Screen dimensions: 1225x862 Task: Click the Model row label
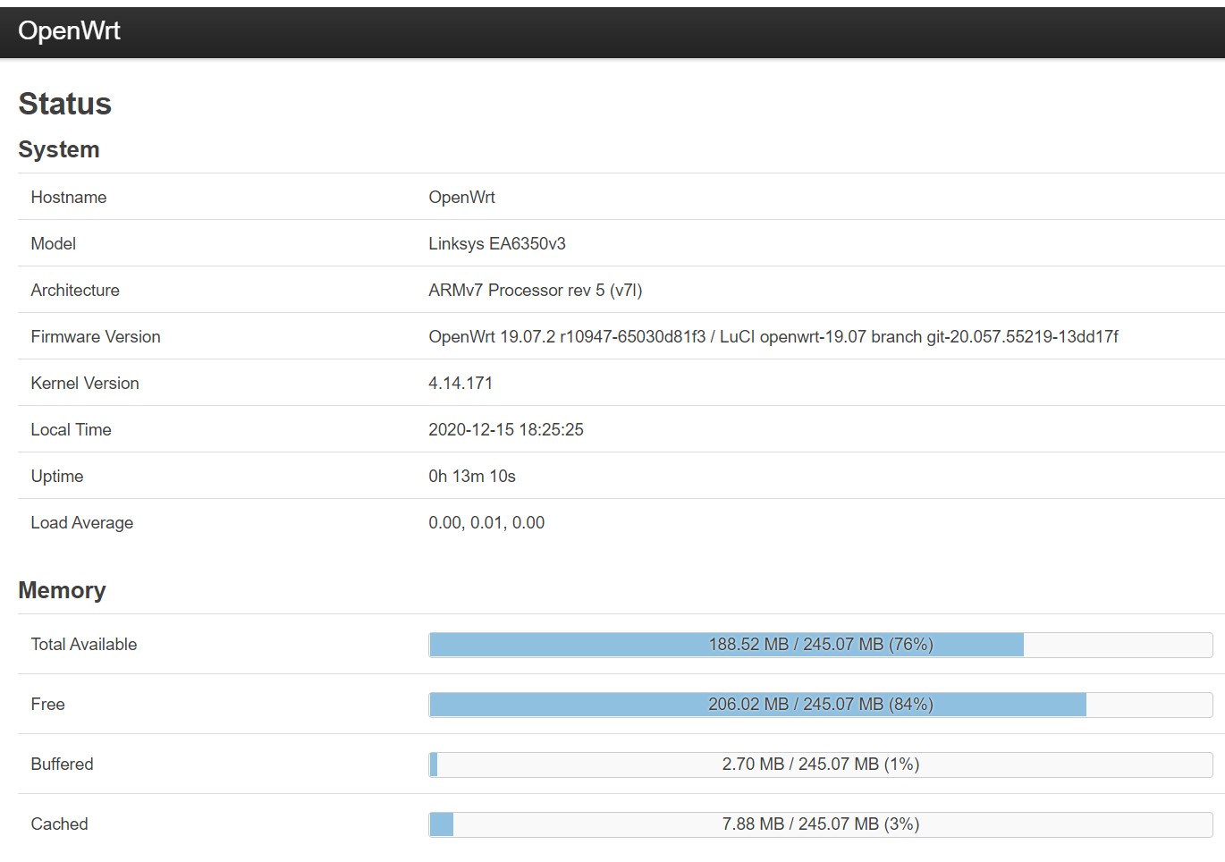click(x=53, y=244)
